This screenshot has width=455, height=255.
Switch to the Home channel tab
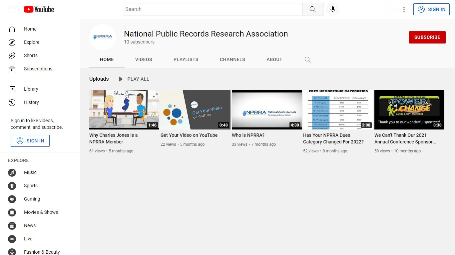coord(107,59)
